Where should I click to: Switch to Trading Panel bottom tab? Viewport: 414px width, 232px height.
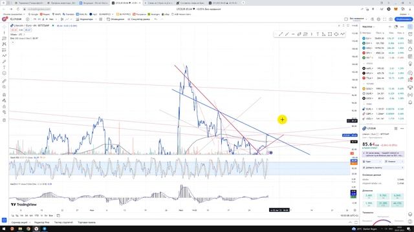point(87,222)
